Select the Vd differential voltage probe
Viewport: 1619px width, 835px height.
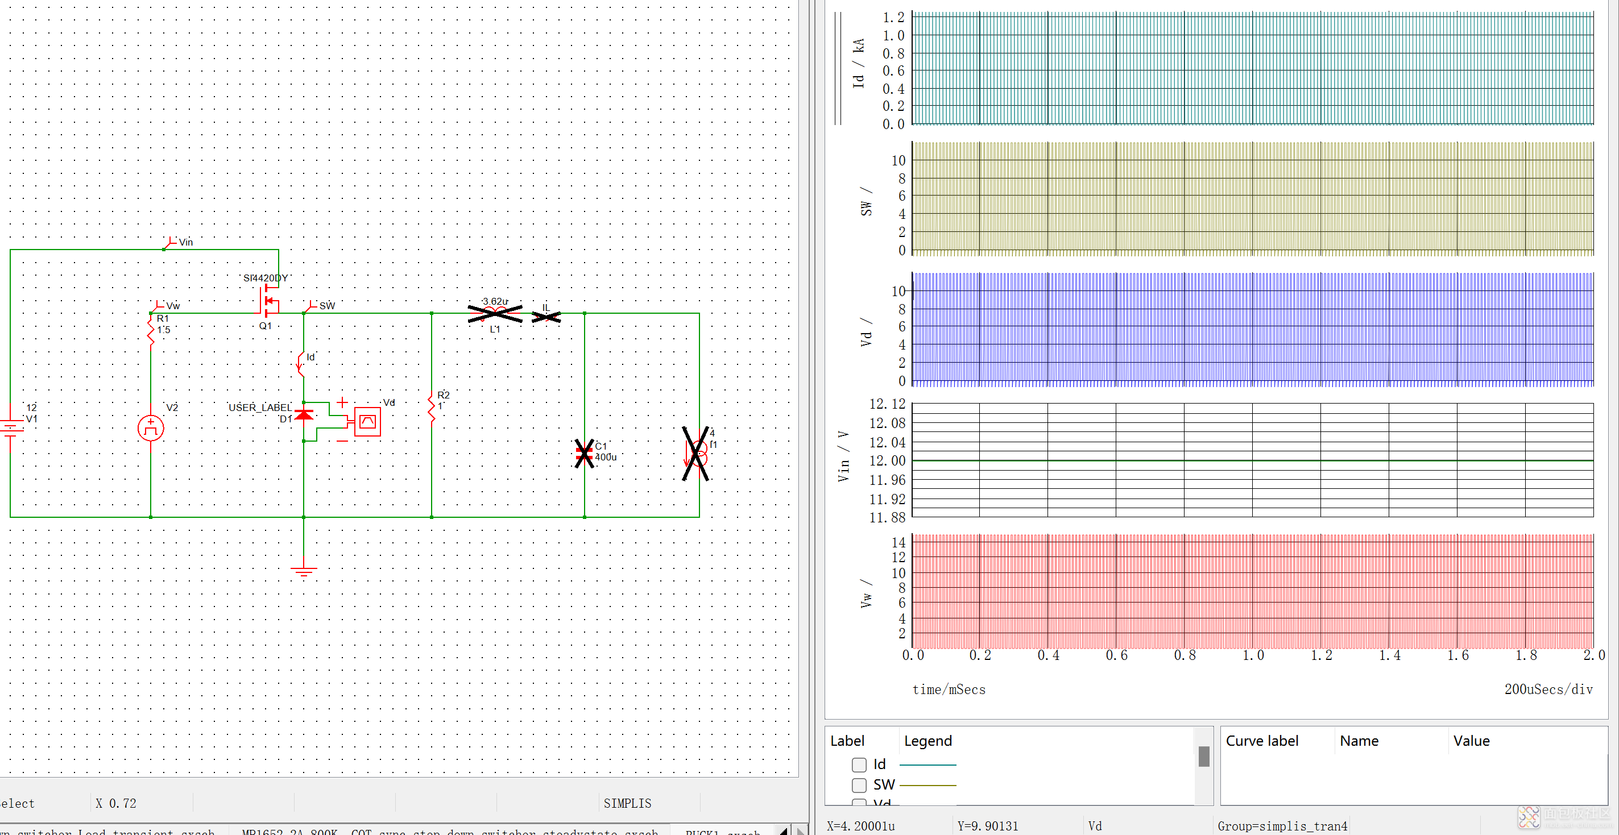[367, 422]
